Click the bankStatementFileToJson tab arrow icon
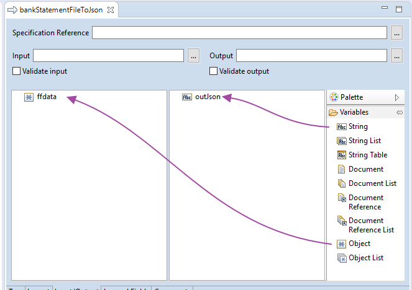Viewport: 412px width, 290px height. [12, 10]
